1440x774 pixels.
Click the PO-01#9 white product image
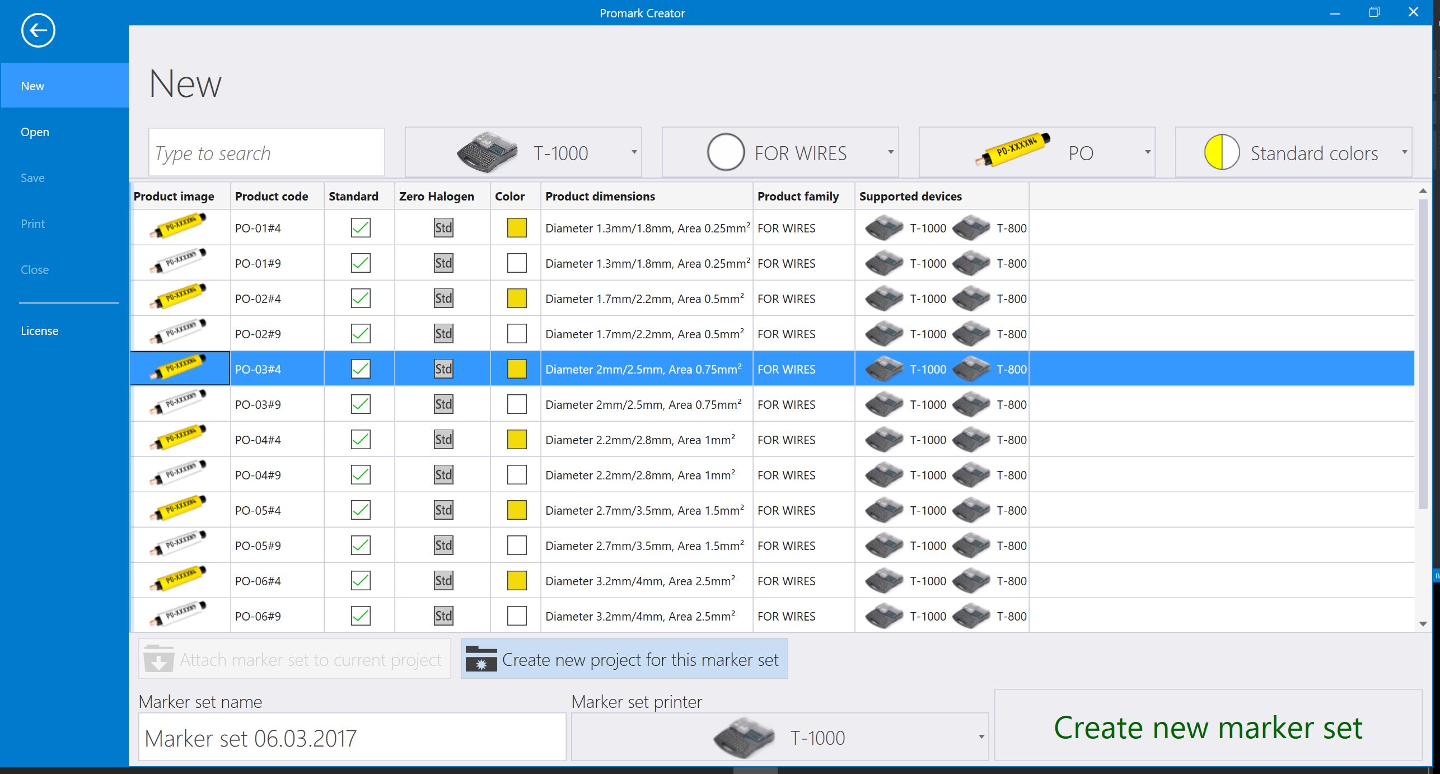pos(178,262)
